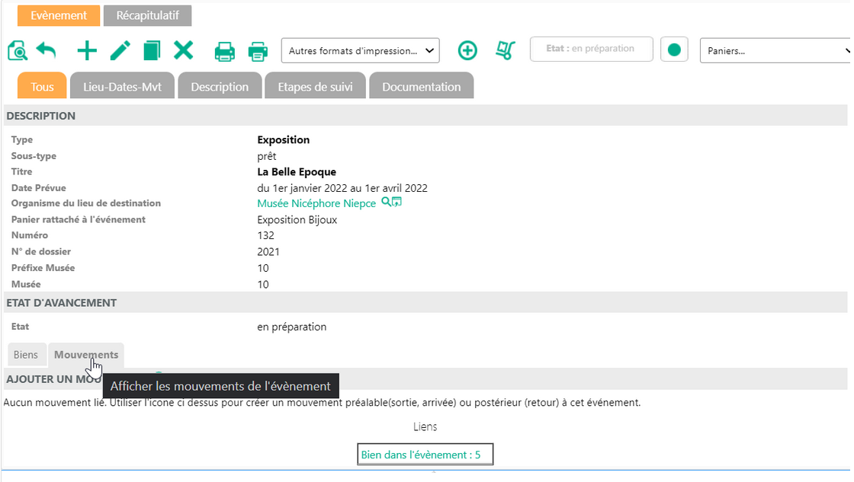Click the first printer icon

click(x=224, y=51)
